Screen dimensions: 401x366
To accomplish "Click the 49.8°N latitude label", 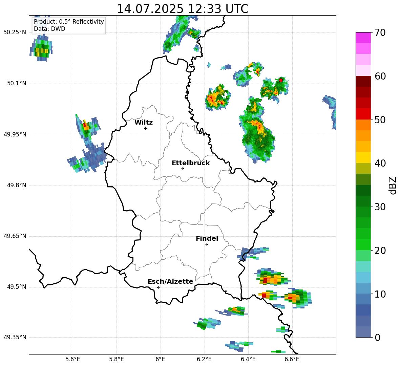I will coord(17,185).
